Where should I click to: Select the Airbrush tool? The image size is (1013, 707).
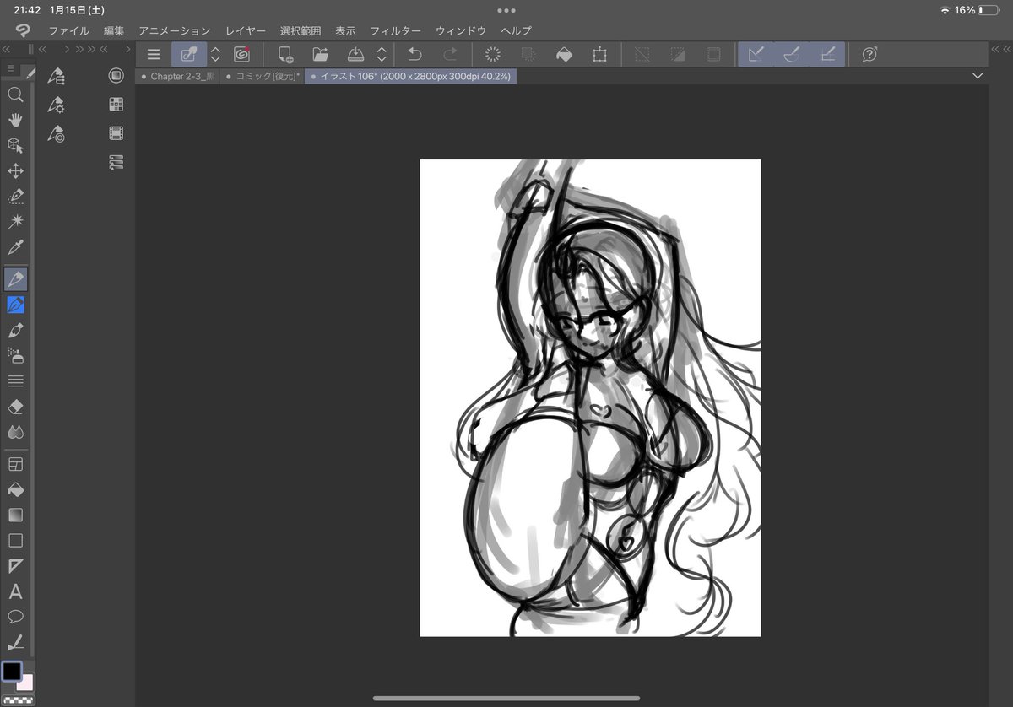[x=15, y=355]
